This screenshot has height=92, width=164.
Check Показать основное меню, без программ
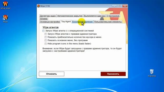click(46, 40)
